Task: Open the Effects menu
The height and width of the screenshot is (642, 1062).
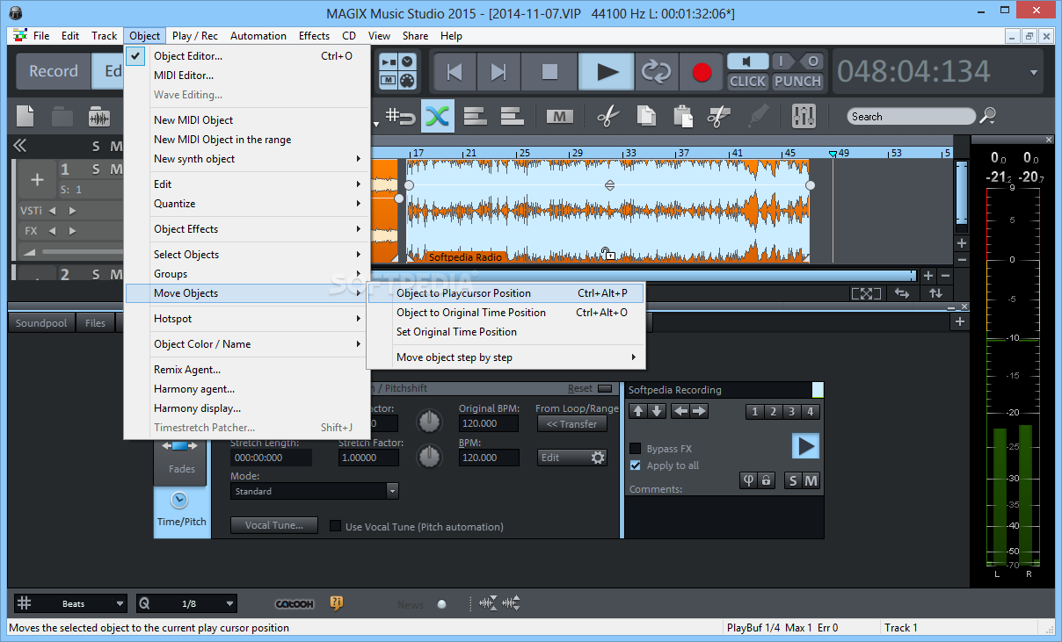Action: pos(314,36)
